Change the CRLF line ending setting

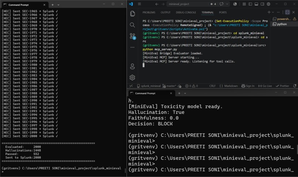(213, 86)
